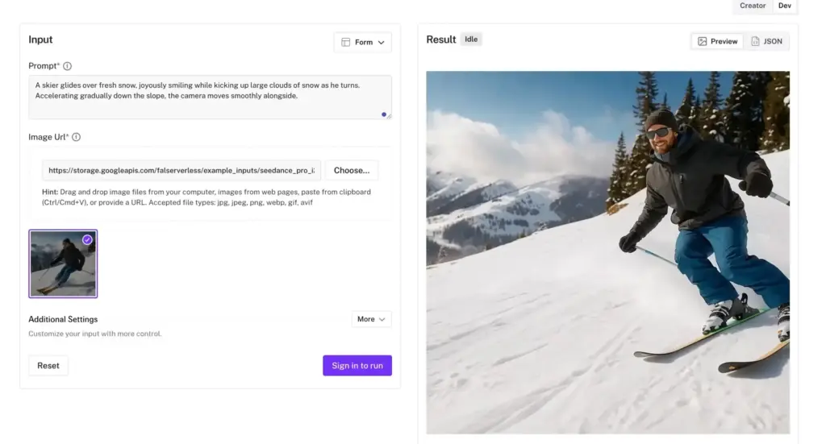The height and width of the screenshot is (444, 826).
Task: Click the Choose... file button
Action: (x=351, y=170)
